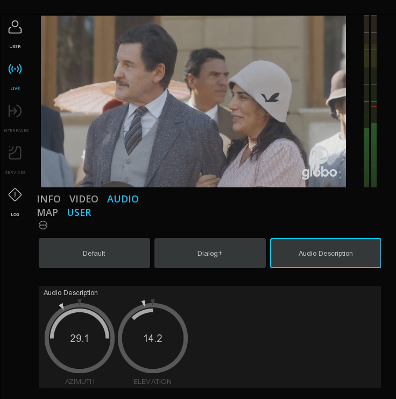Click the white Azimuth knob marker arrow
Screen dimensions: 396x399
tap(61, 306)
